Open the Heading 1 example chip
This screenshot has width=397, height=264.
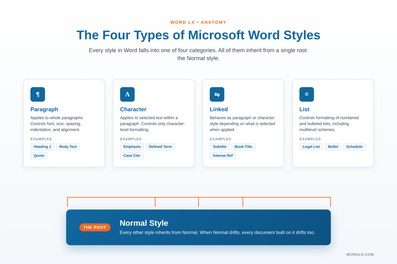[x=42, y=146]
